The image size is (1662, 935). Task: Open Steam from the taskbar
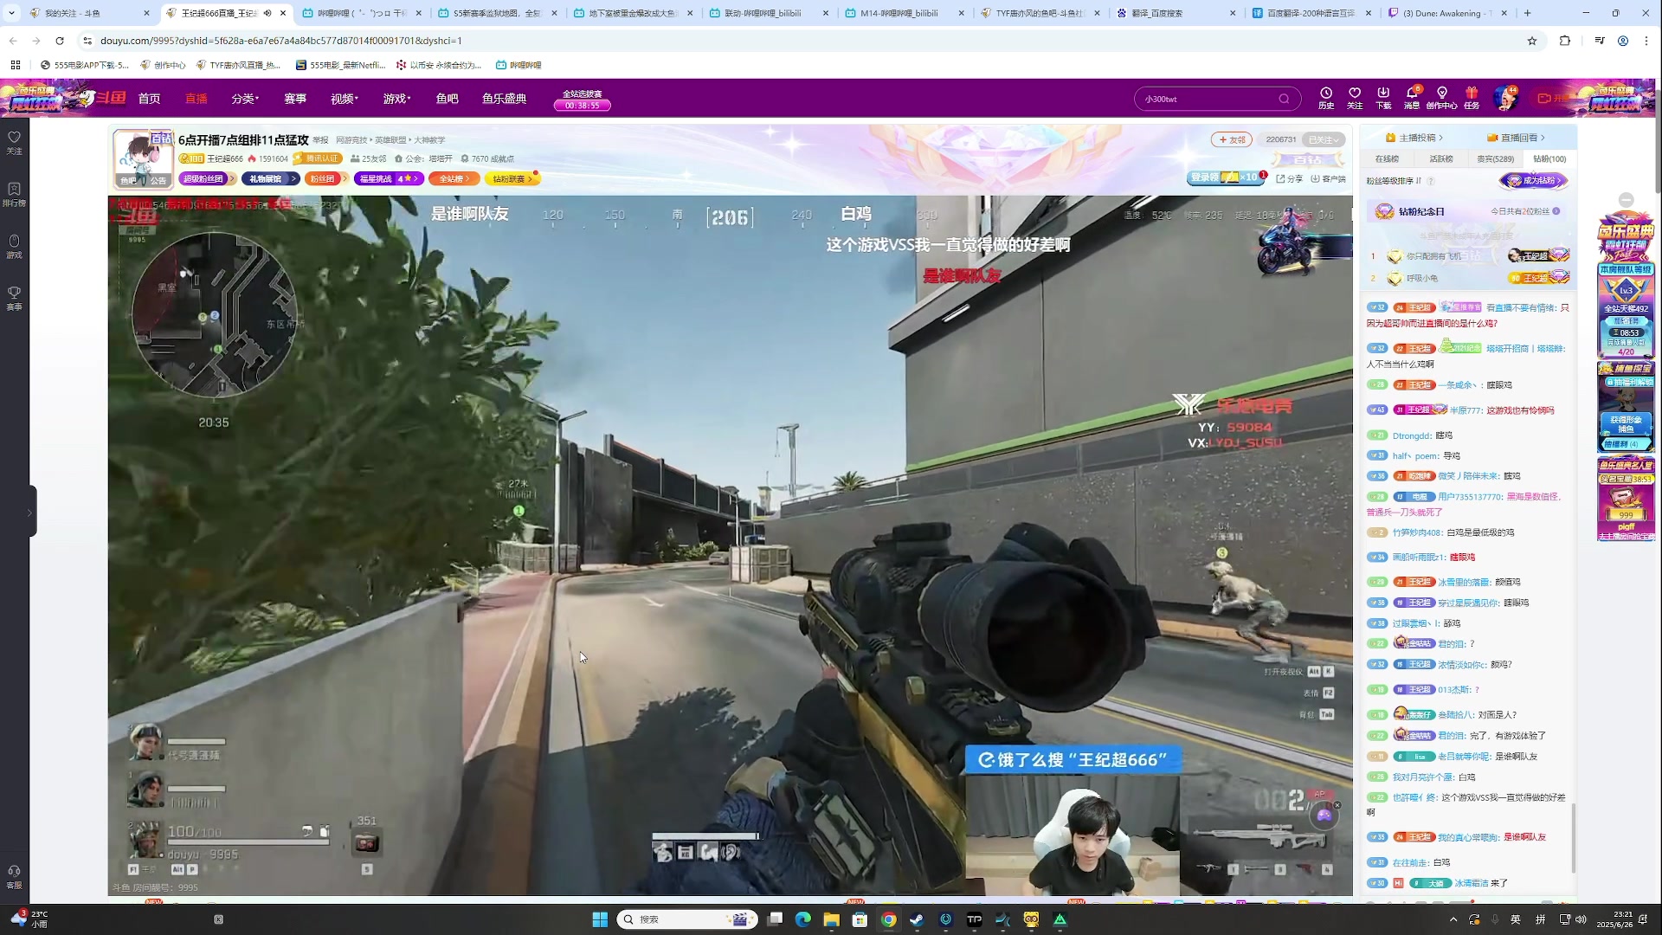coord(917,919)
